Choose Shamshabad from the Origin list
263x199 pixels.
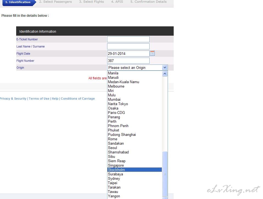click(135, 152)
